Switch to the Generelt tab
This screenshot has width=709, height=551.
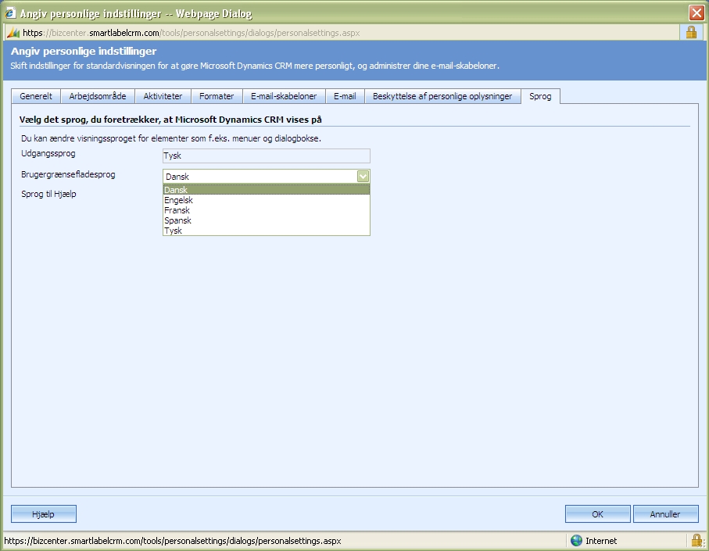(x=36, y=96)
